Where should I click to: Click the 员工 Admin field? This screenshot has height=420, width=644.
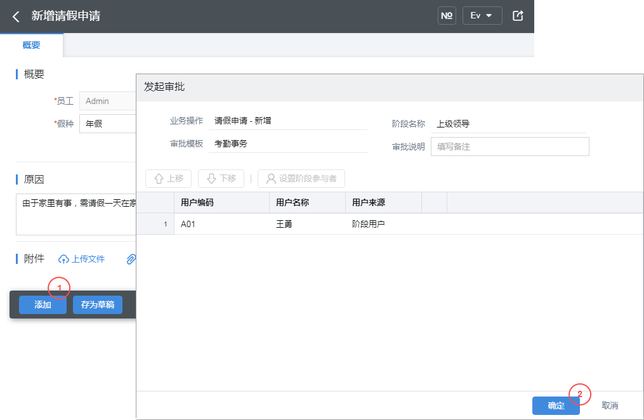(x=108, y=101)
